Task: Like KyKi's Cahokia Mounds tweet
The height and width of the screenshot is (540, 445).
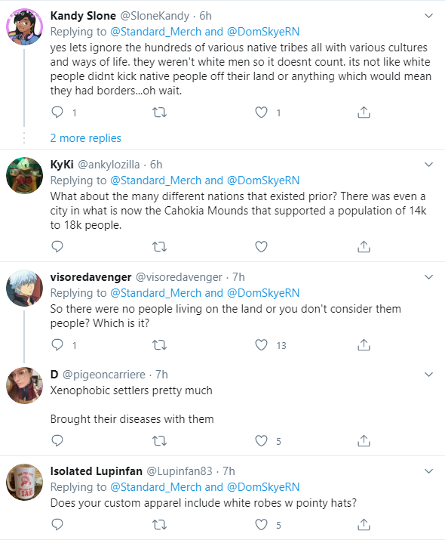Action: pyautogui.click(x=261, y=246)
